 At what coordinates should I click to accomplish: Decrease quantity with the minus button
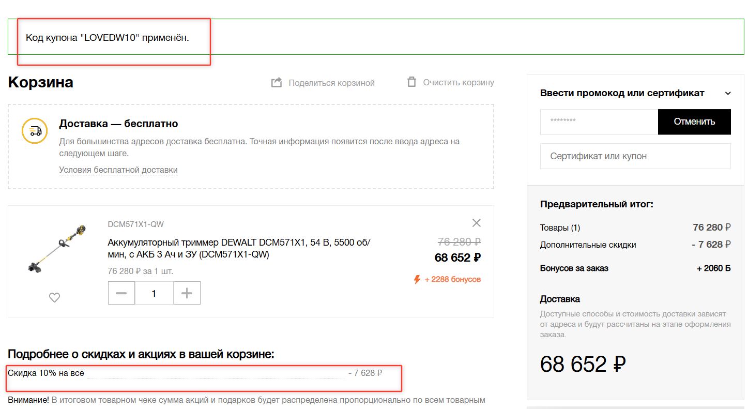(121, 293)
